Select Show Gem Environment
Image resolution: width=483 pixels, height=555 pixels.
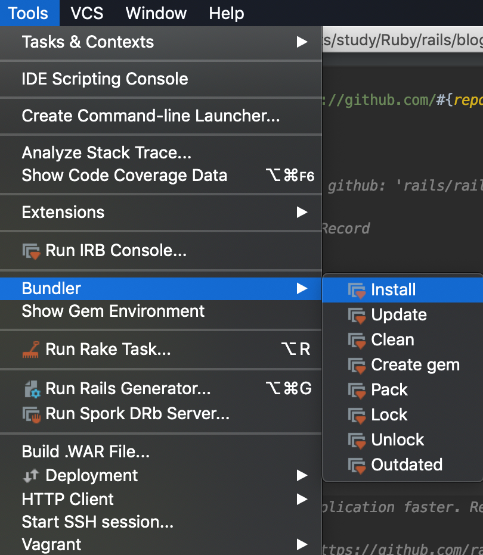(x=113, y=311)
